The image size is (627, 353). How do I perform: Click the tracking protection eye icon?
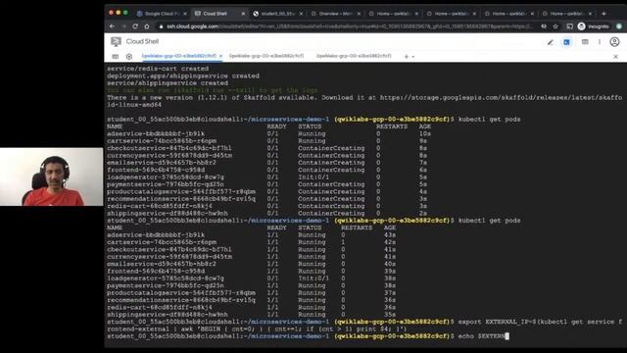click(x=544, y=26)
